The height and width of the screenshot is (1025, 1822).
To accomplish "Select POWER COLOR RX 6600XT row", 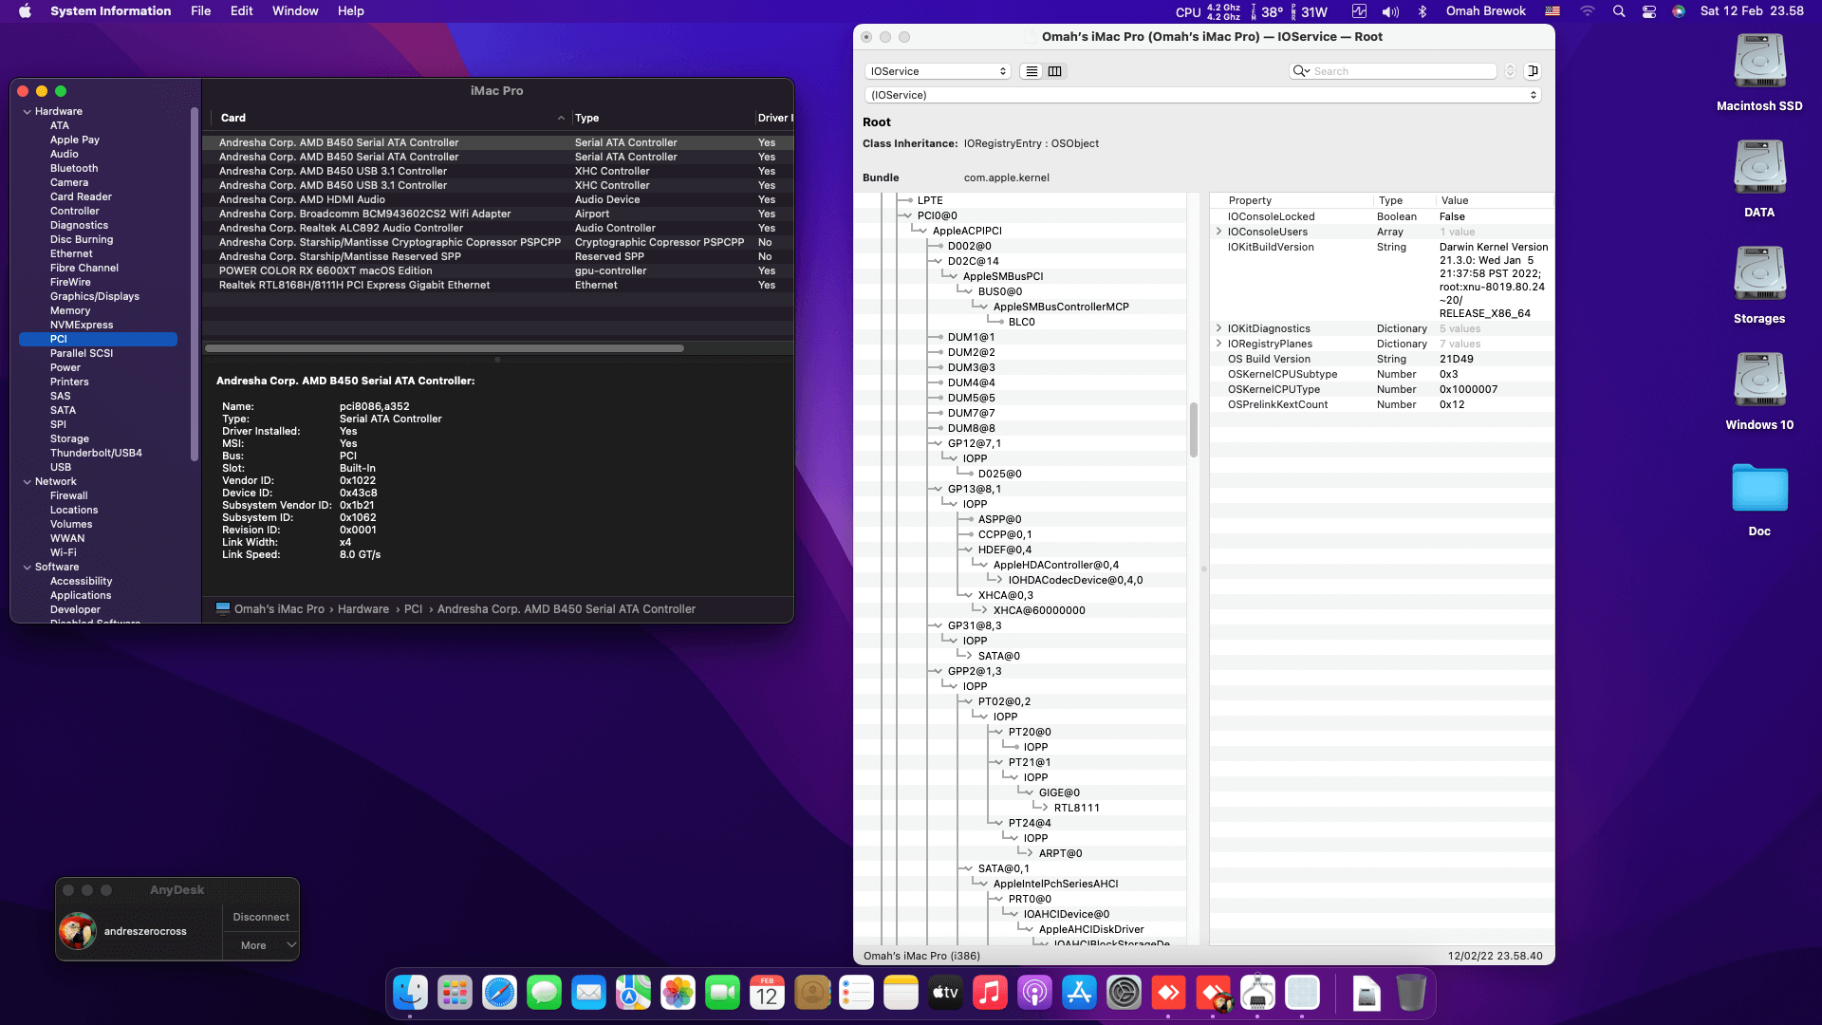I will coord(498,271).
